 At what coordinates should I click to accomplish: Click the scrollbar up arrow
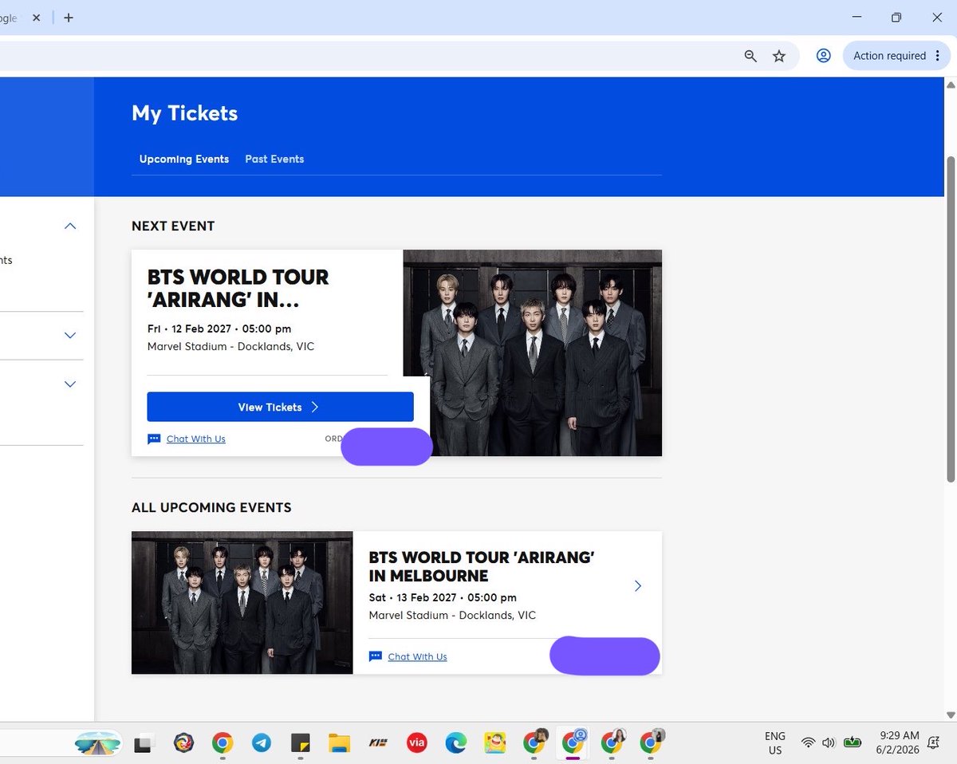tap(950, 84)
